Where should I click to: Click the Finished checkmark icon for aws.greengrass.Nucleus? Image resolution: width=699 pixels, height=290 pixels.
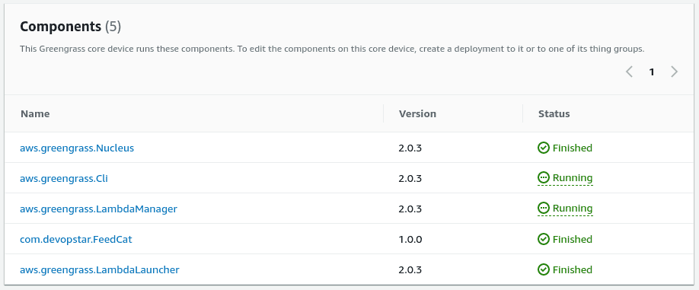coord(544,148)
